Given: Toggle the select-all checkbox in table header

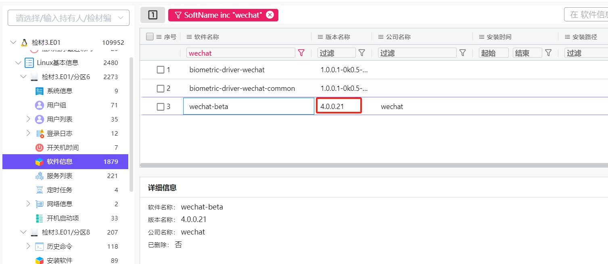Looking at the screenshot, I should [x=150, y=37].
